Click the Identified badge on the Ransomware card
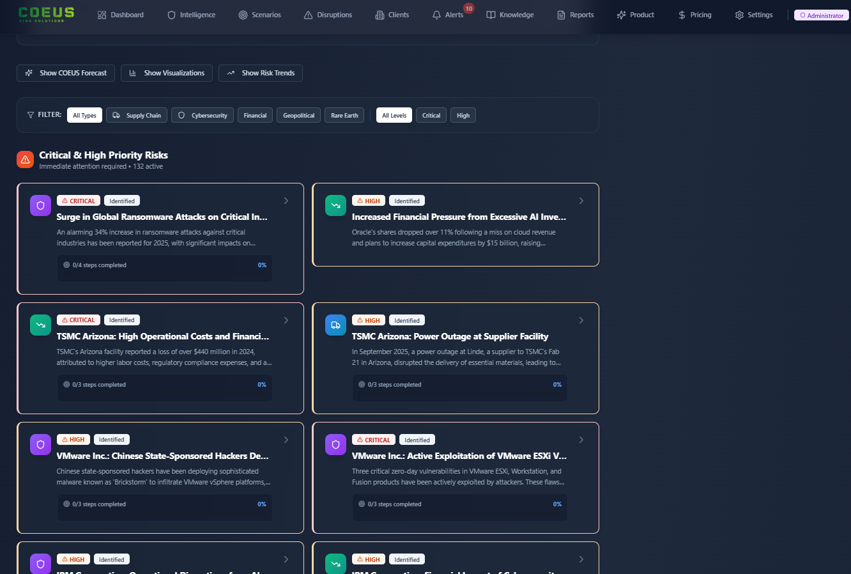Screen dimensions: 851x574 click(121, 201)
